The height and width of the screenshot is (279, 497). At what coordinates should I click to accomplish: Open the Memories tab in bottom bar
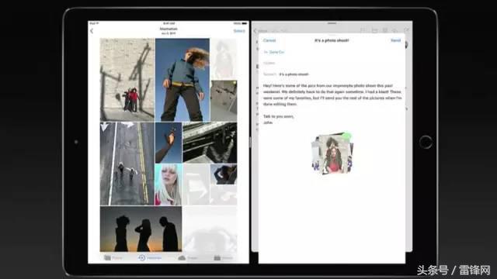coord(150,258)
